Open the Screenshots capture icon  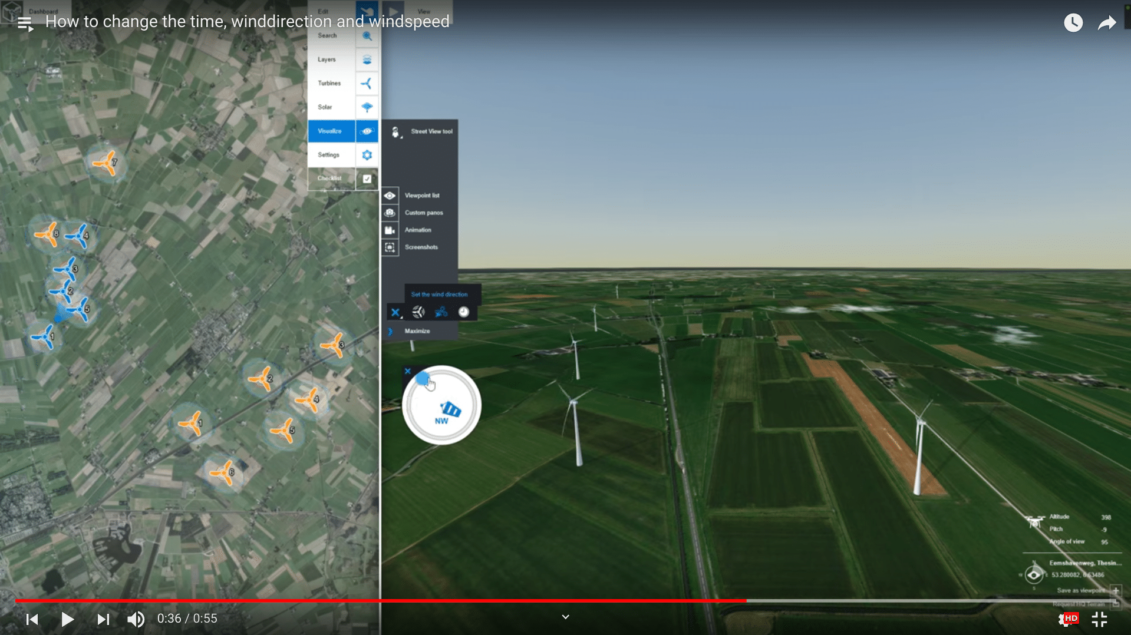(390, 247)
